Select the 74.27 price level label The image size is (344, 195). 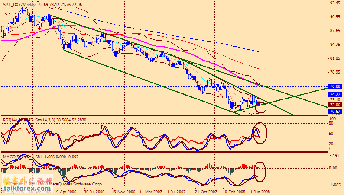335,95
